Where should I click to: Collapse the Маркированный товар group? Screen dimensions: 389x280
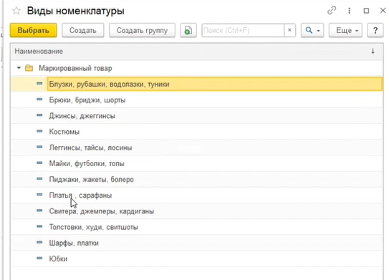coord(19,68)
